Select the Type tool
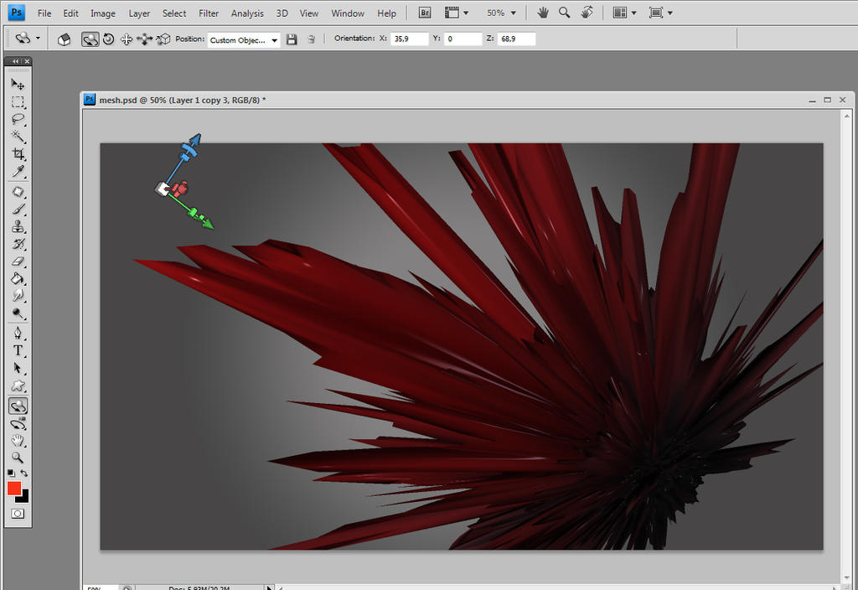Viewport: 858px width, 590px height. (x=18, y=351)
